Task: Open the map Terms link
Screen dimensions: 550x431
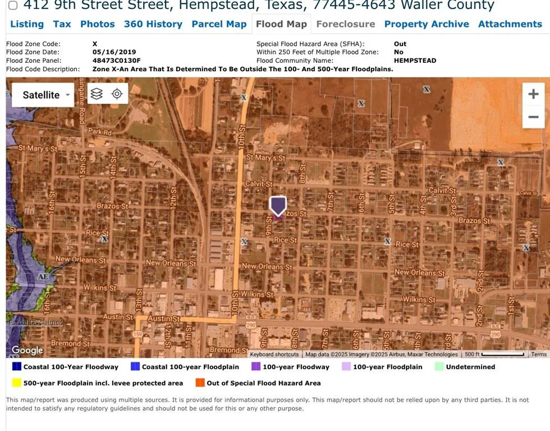Action: point(539,354)
